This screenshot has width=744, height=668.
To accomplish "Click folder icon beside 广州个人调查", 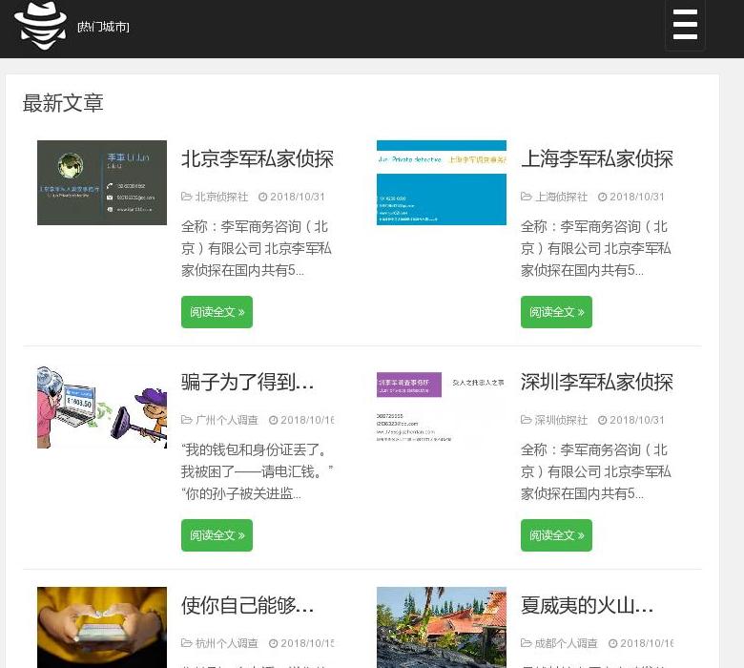I will [186, 419].
